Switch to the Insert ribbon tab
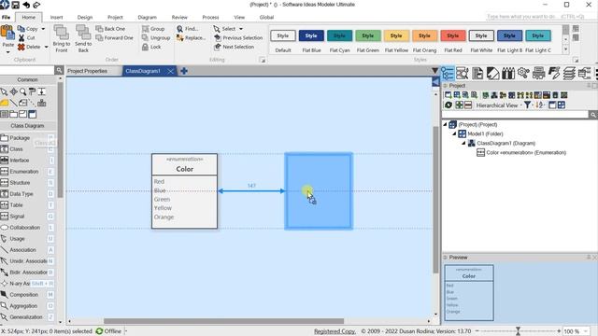The width and height of the screenshot is (598, 336). click(x=56, y=17)
